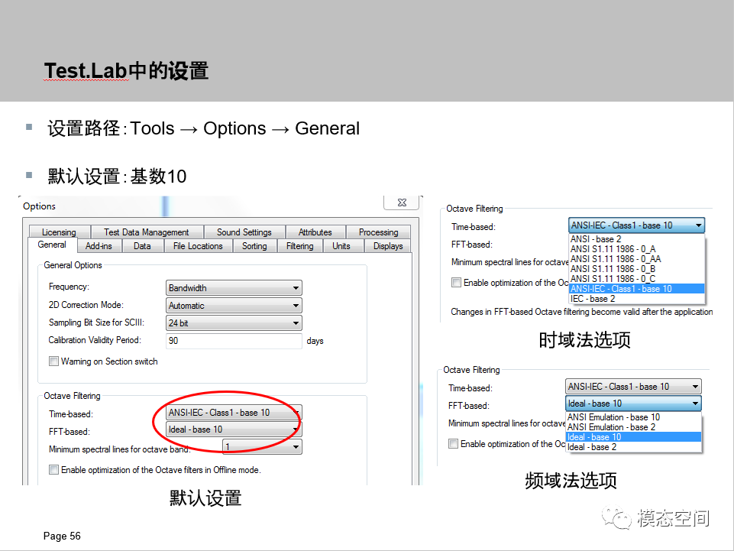Viewport: 734px width, 551px height.
Task: Choose IEC - base 2 option
Action: 637,299
